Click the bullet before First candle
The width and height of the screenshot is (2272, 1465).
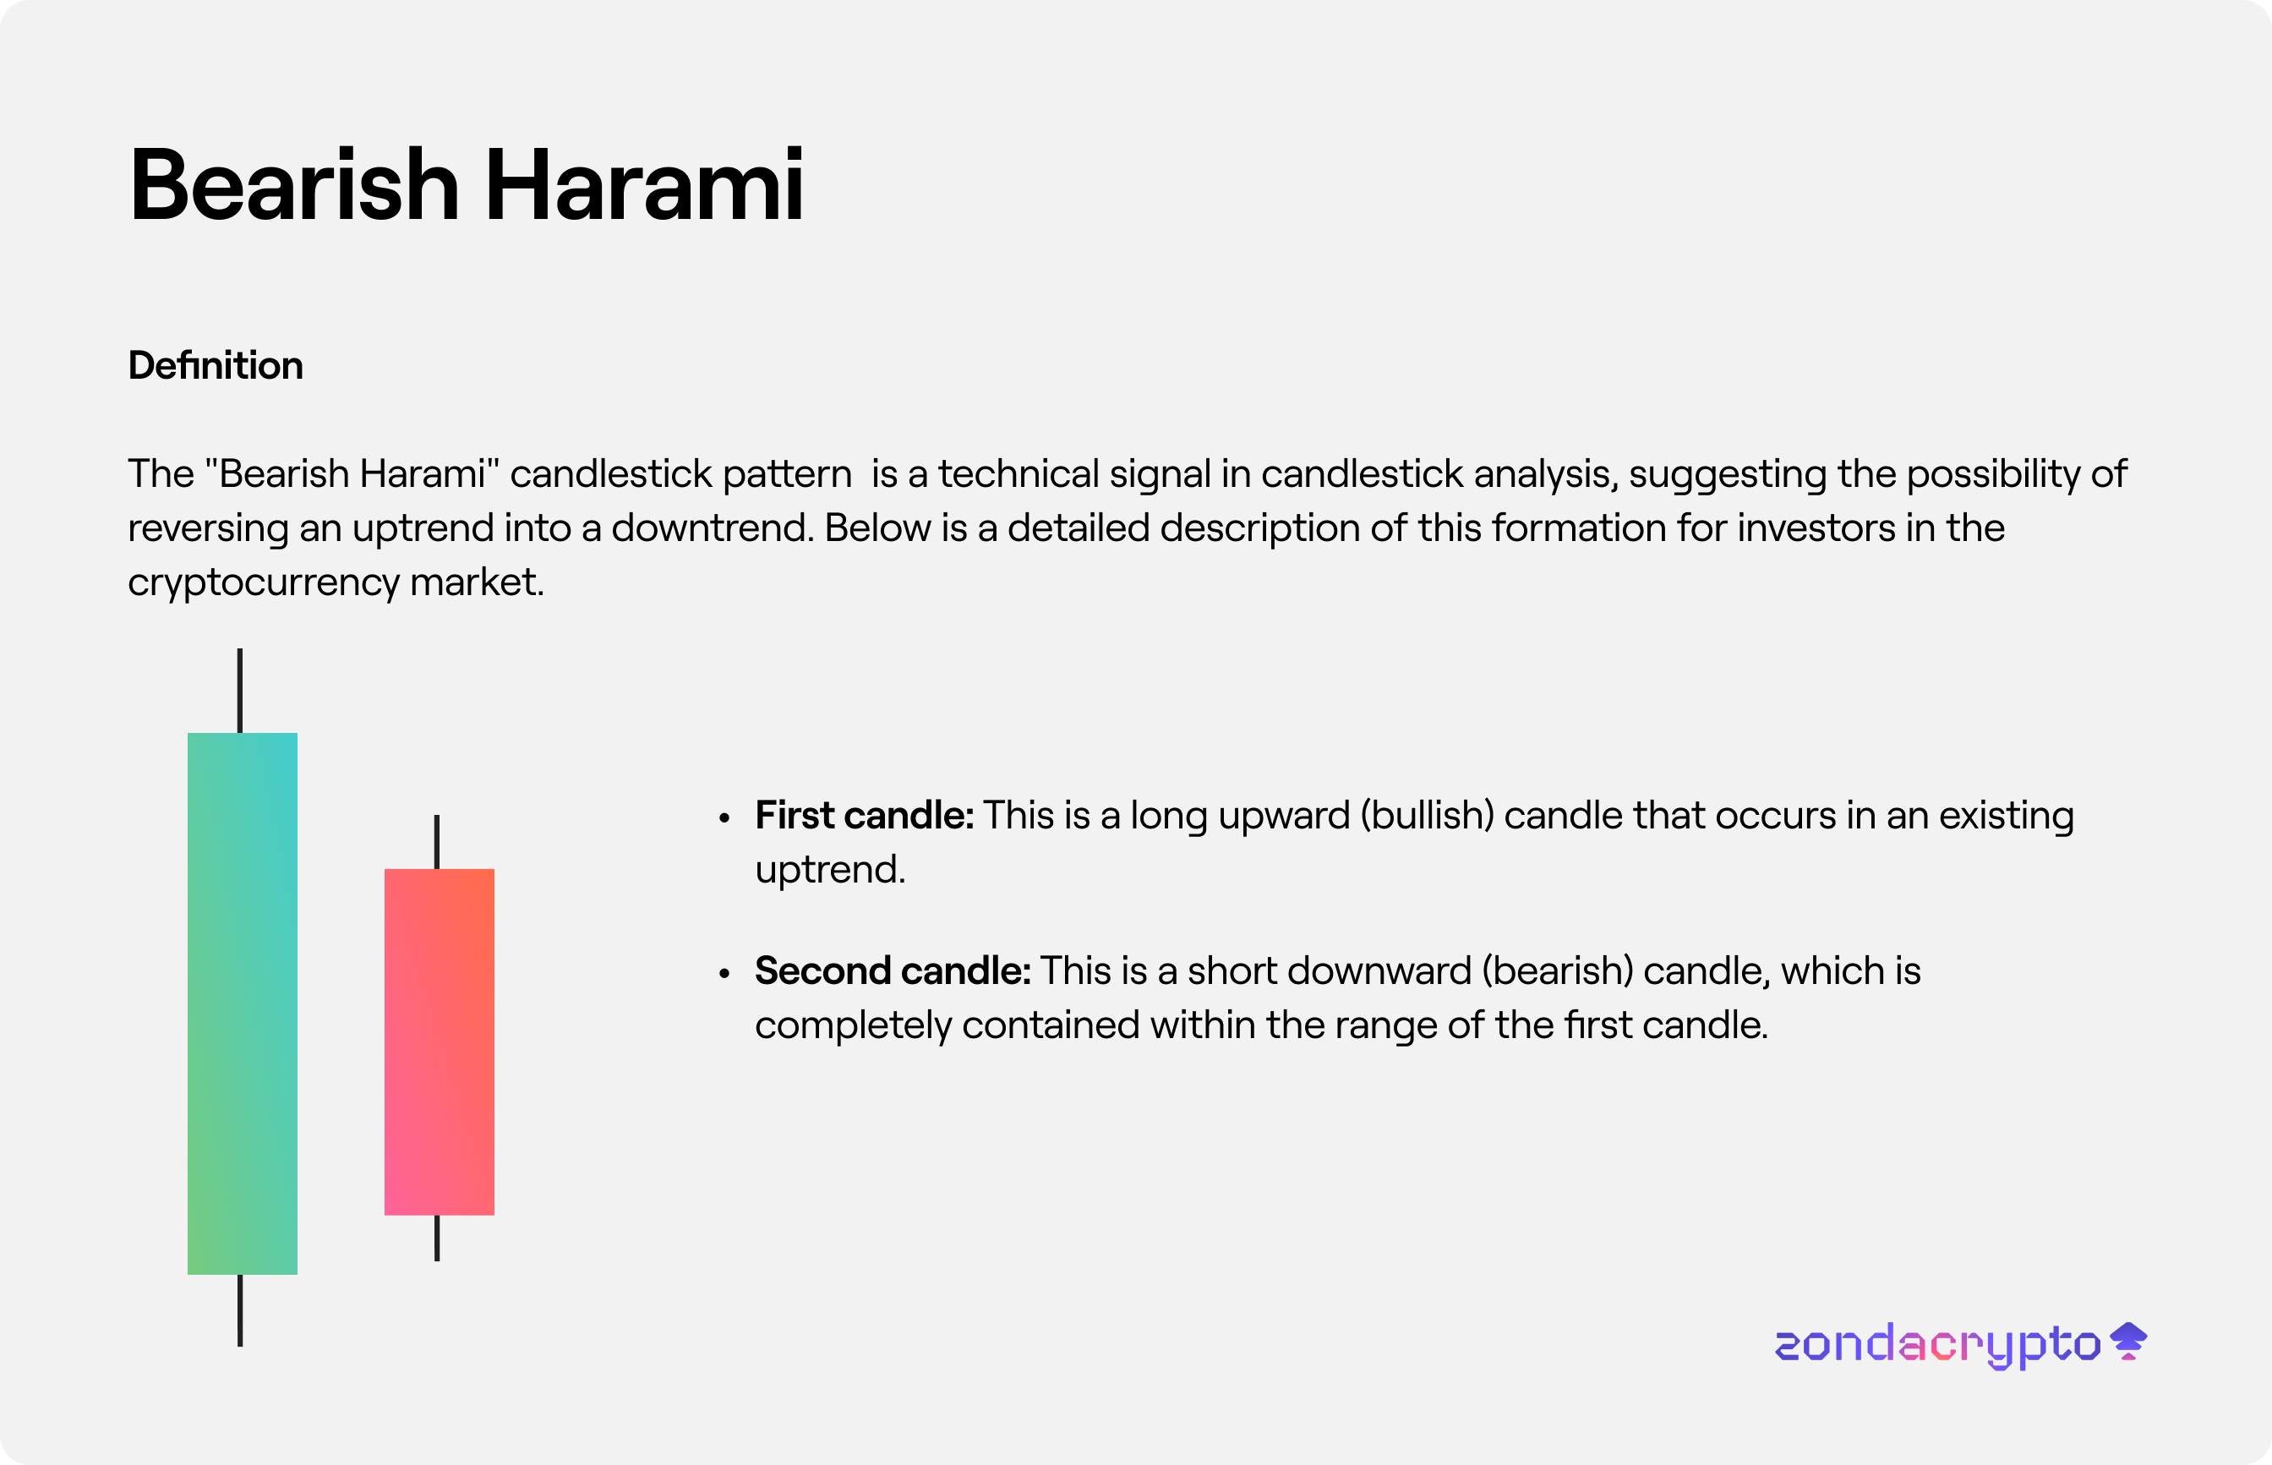pos(724,817)
